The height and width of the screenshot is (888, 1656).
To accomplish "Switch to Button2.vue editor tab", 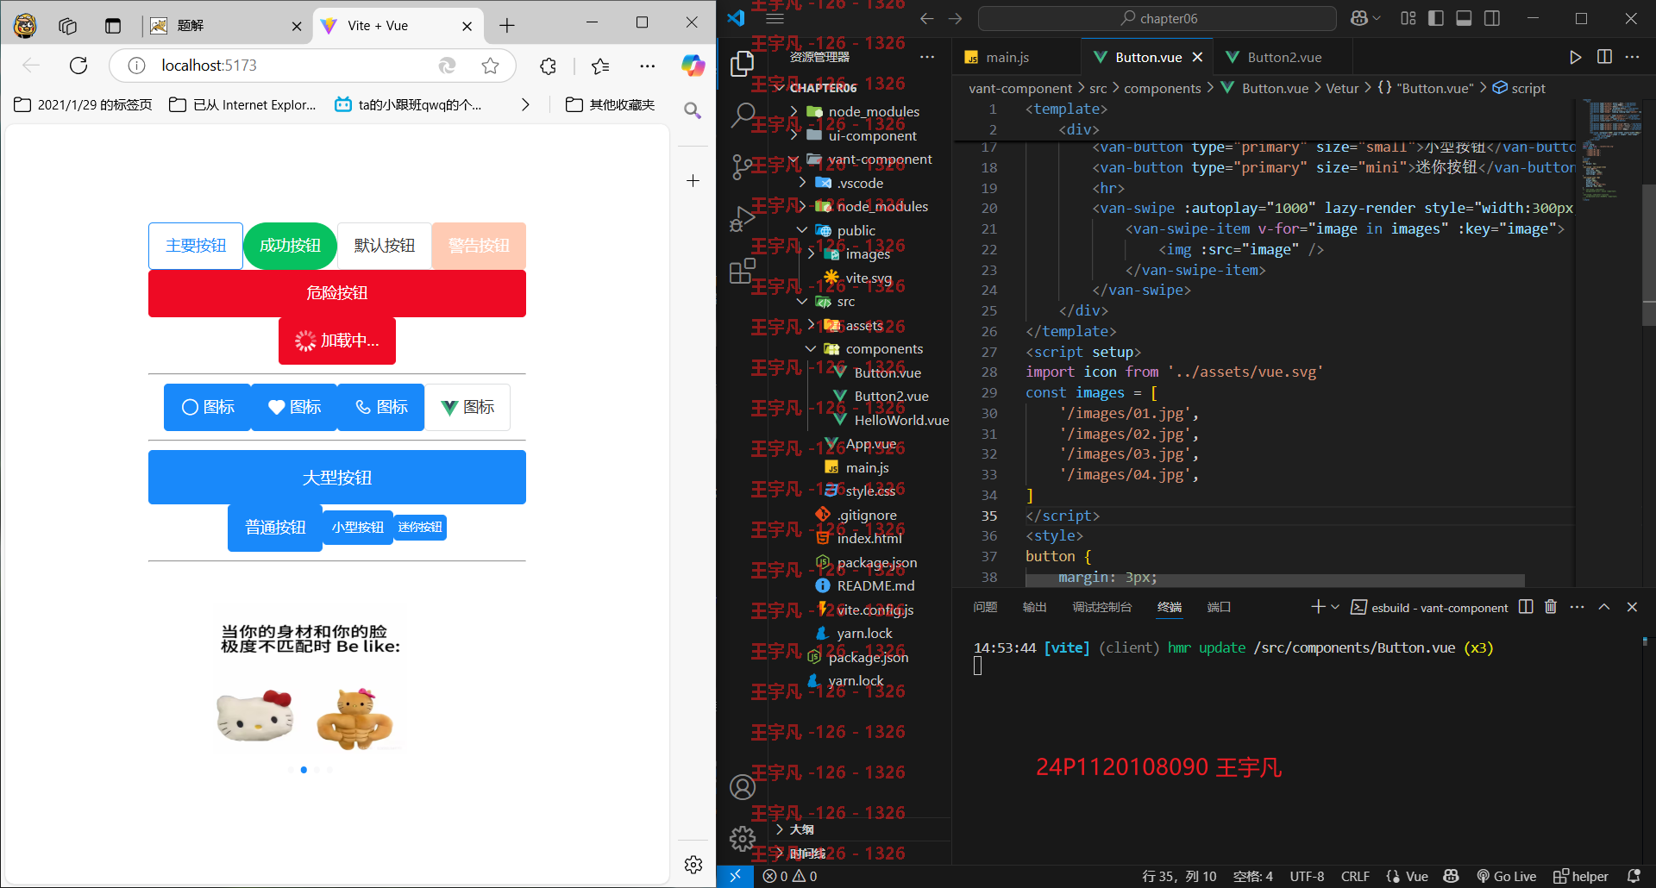I will click(1284, 57).
